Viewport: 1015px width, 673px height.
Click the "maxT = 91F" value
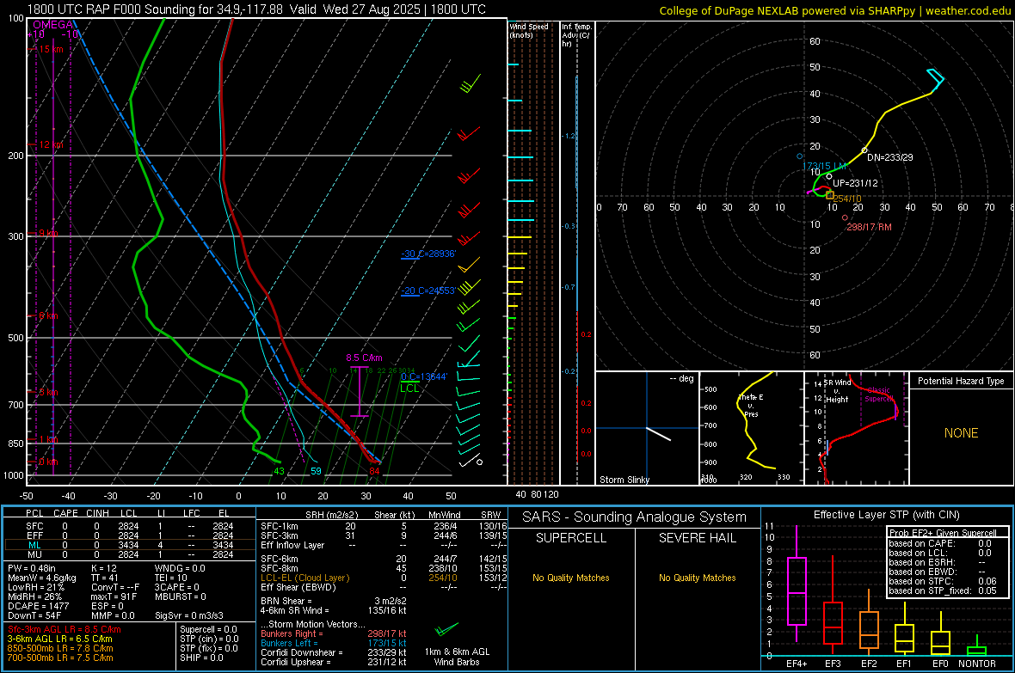coord(114,597)
